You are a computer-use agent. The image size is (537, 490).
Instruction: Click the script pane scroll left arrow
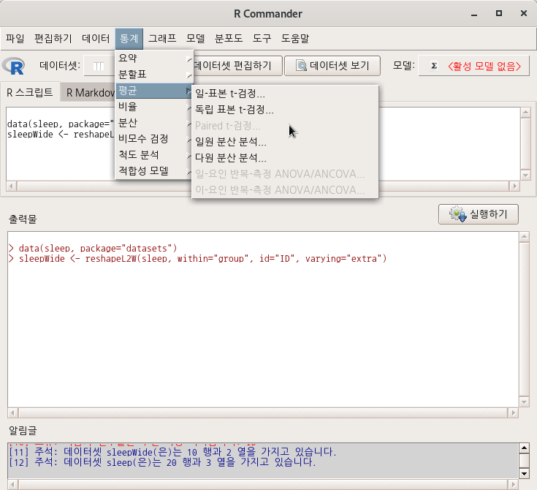tap(11, 186)
